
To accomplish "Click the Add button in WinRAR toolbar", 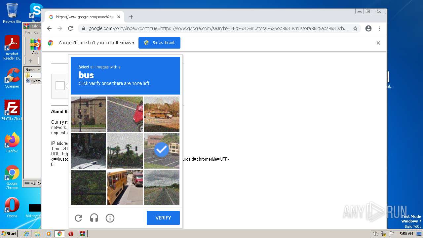I will point(35,47).
